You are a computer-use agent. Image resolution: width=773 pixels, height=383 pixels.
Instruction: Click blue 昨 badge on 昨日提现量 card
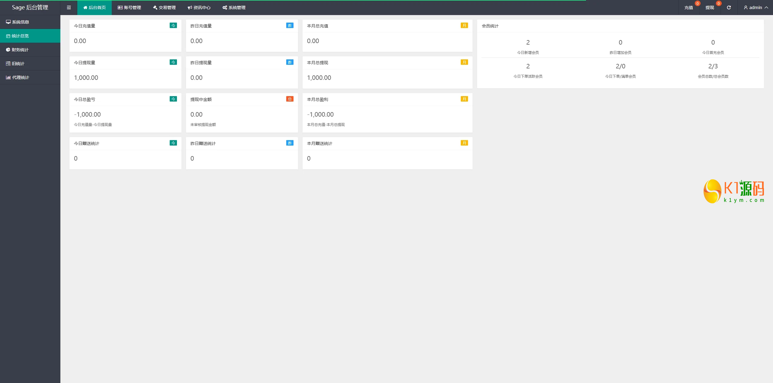click(x=290, y=62)
